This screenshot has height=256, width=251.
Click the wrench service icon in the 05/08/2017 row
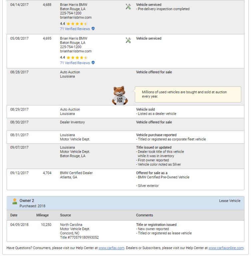pyautogui.click(x=128, y=40)
